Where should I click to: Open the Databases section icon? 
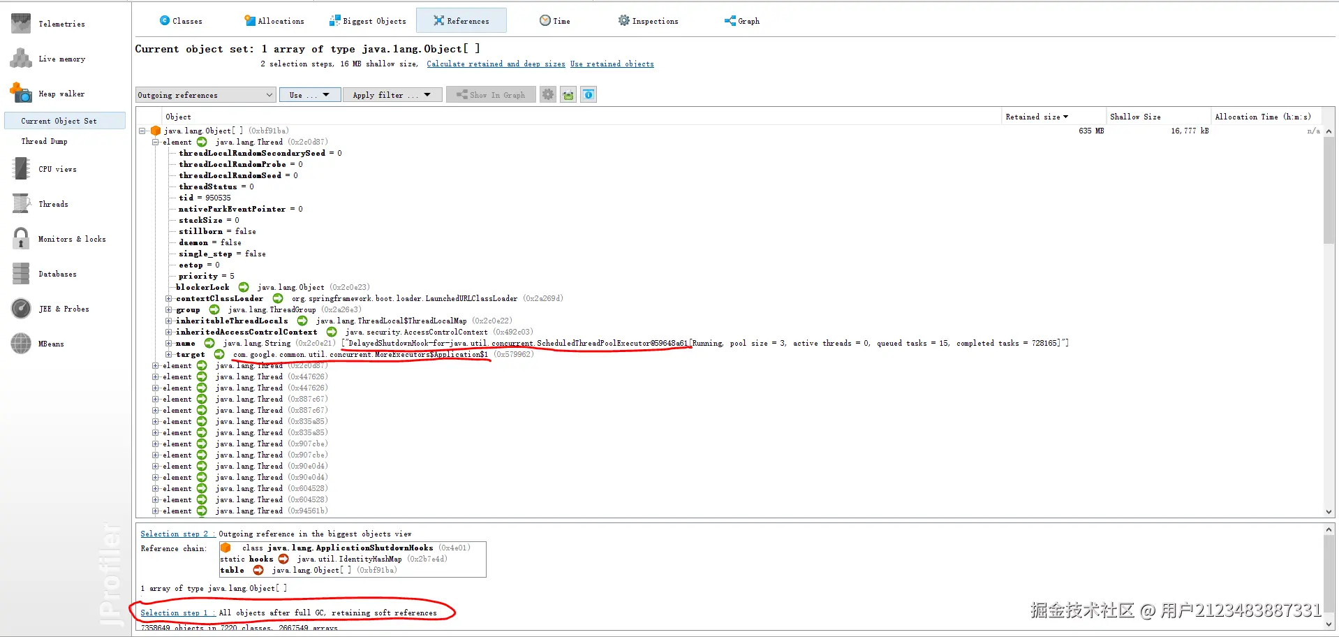pyautogui.click(x=21, y=274)
